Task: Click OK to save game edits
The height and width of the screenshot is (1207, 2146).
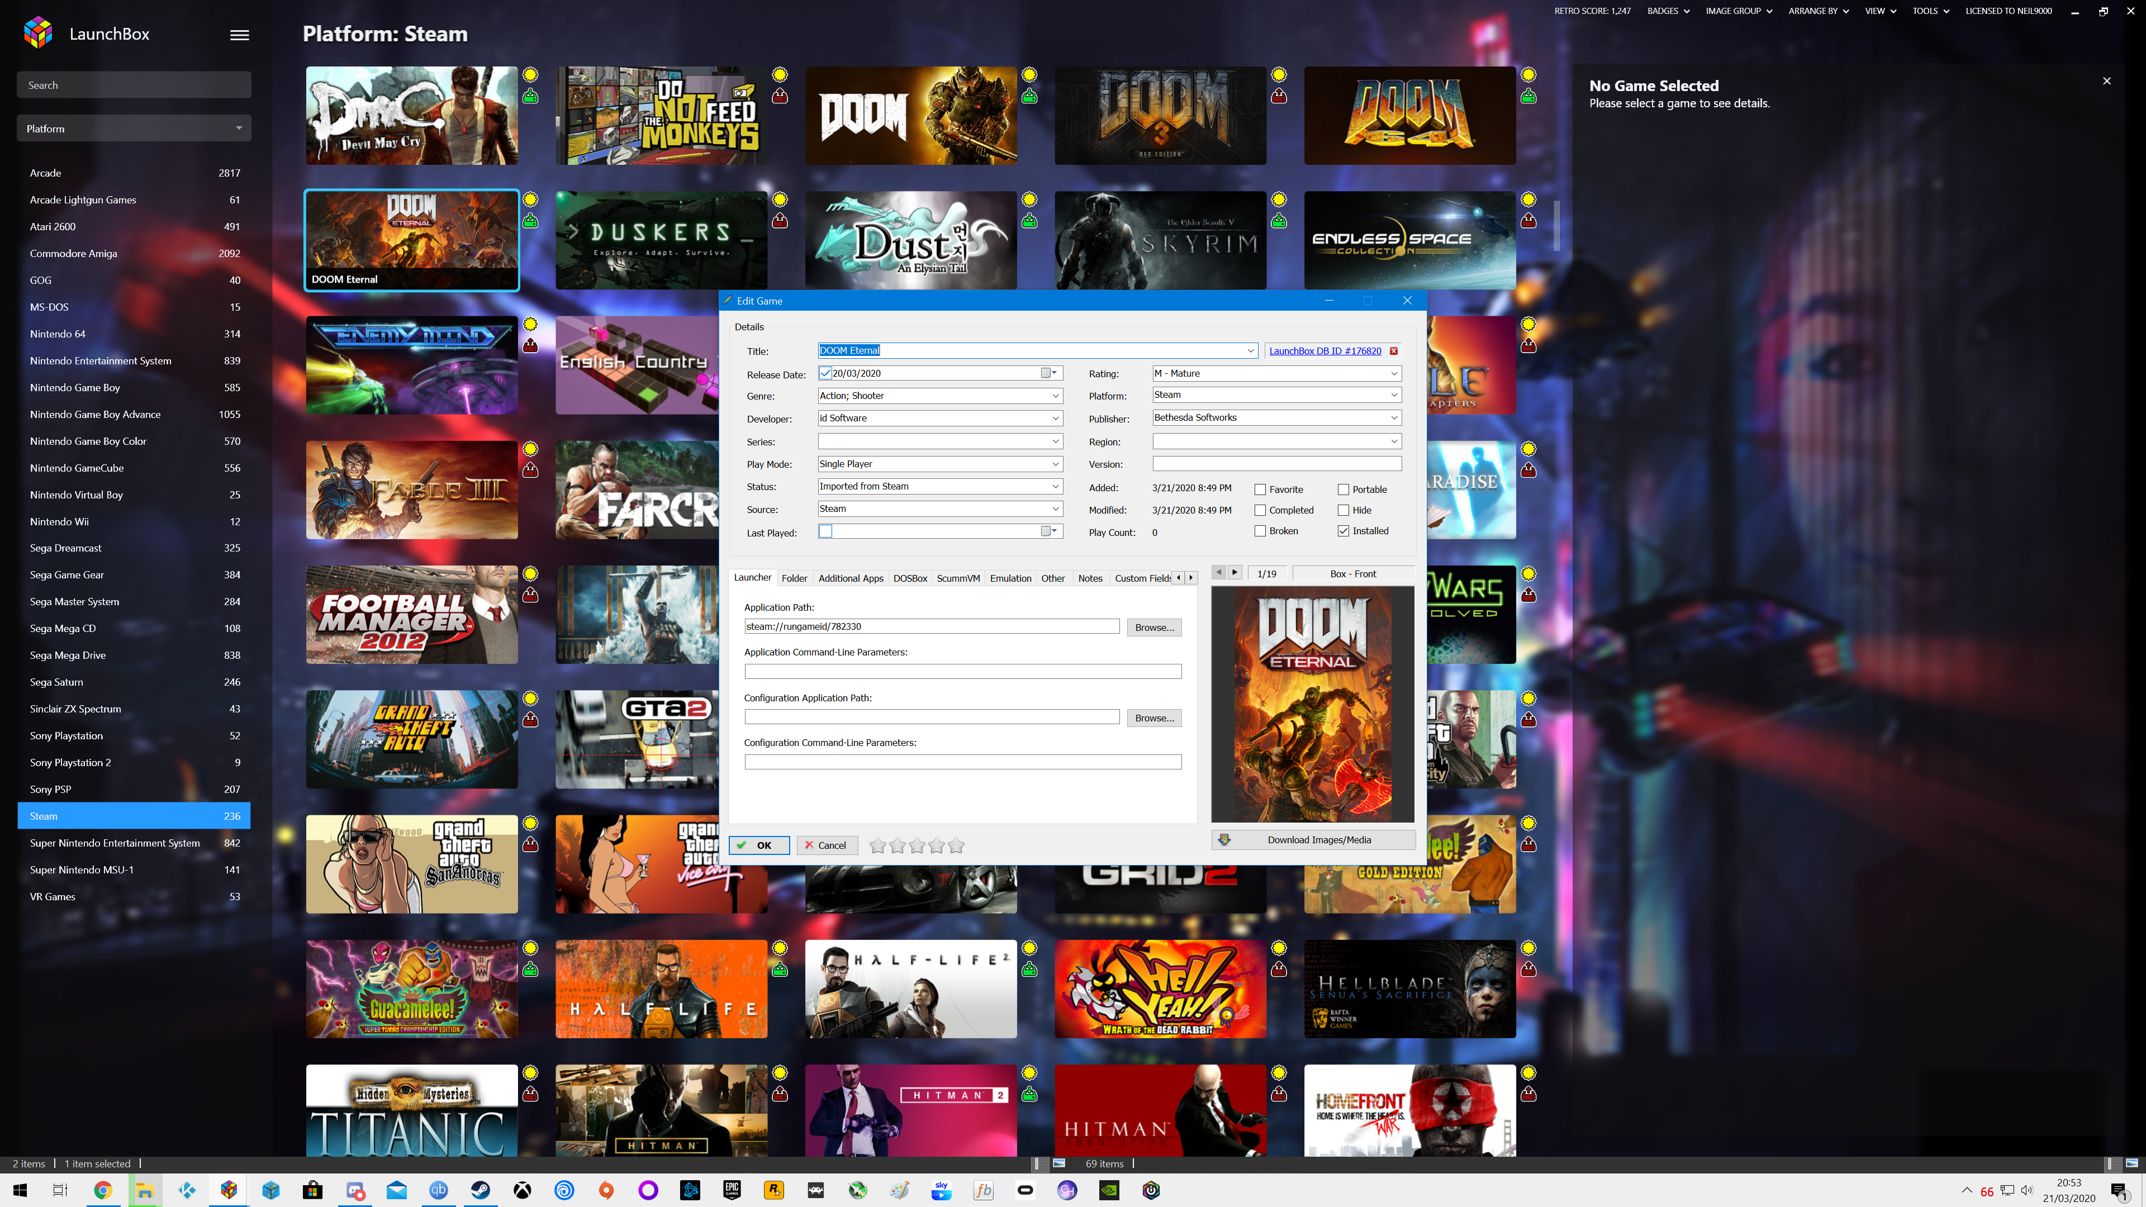Action: point(758,845)
